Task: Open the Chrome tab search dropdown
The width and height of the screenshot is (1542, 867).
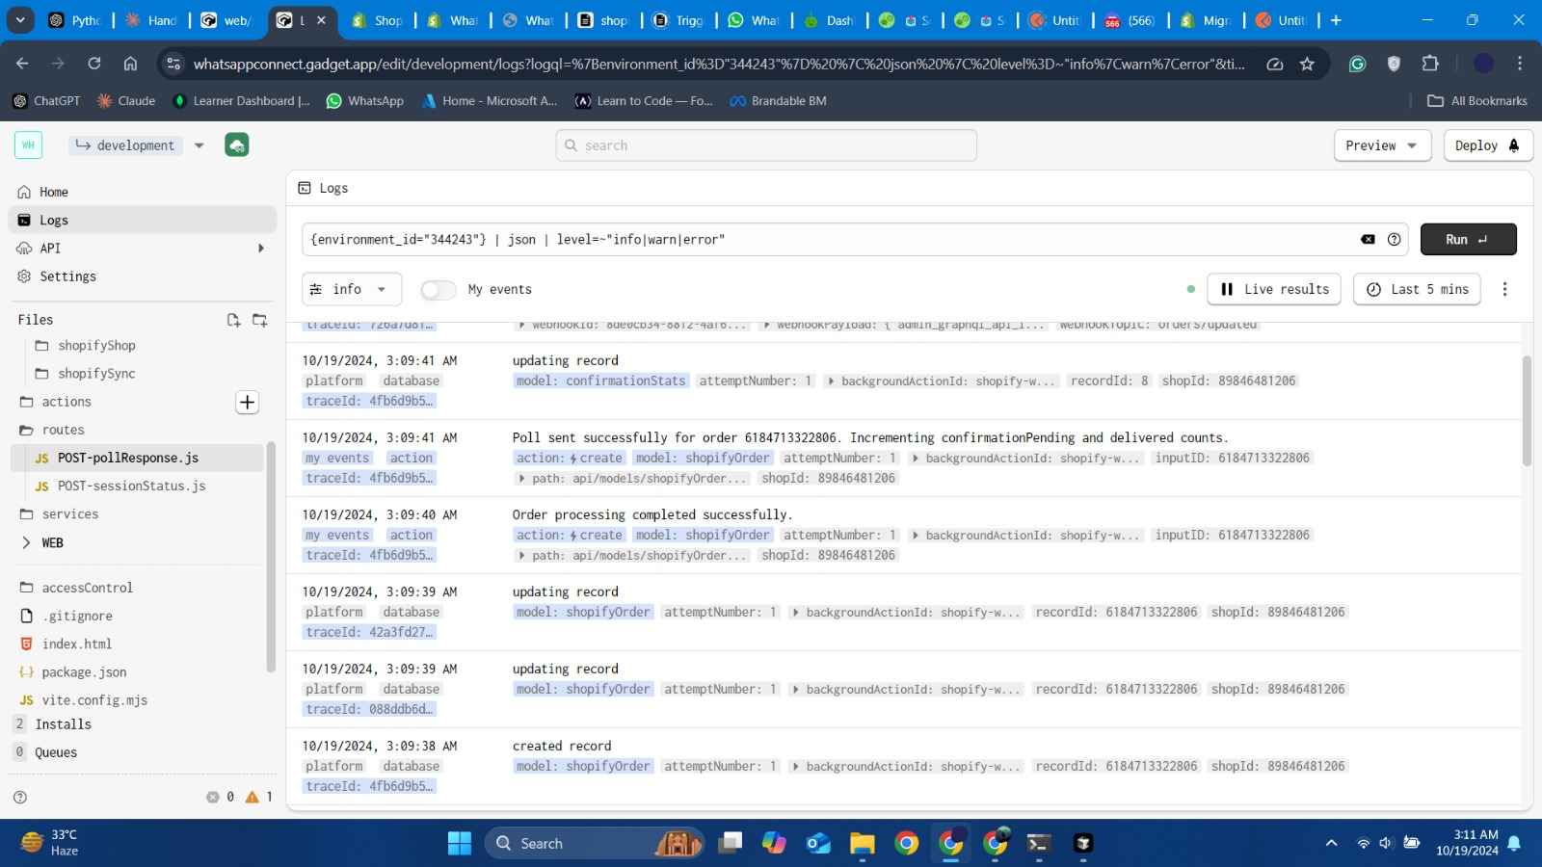Action: pyautogui.click(x=20, y=20)
